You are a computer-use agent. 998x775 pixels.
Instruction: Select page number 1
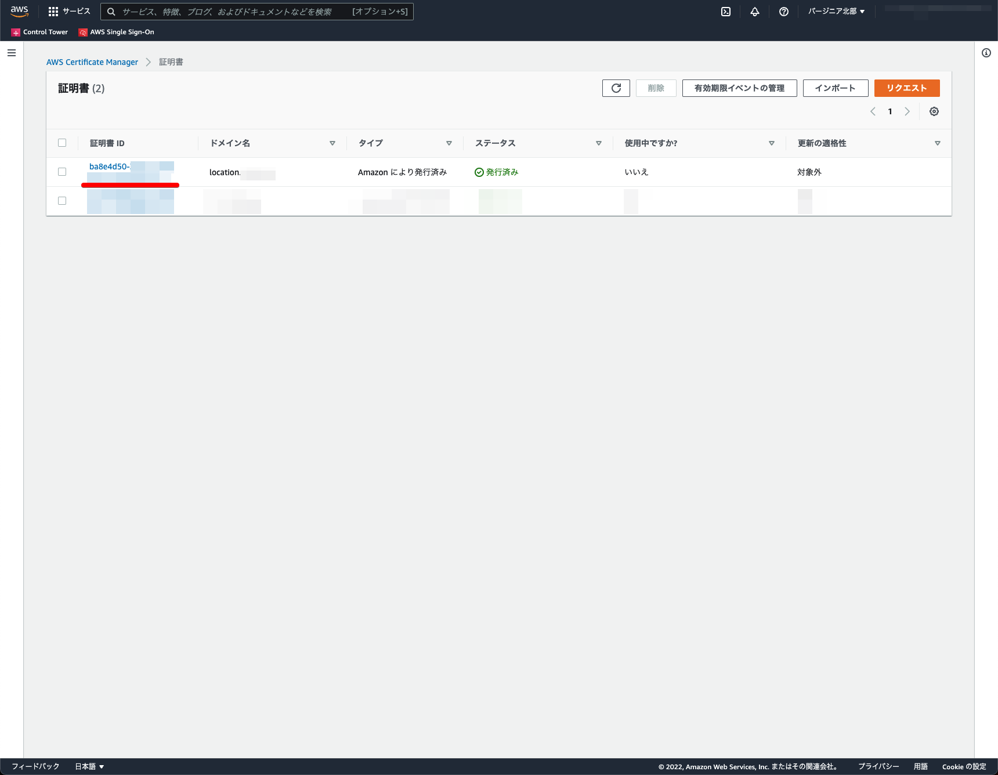890,111
